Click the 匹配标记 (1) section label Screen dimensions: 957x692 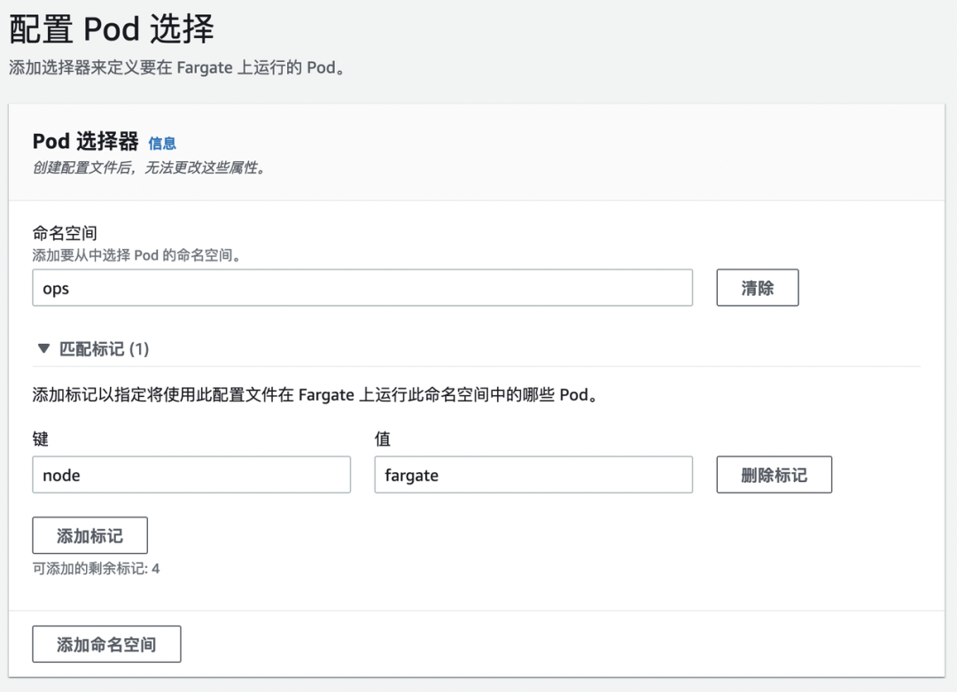(104, 349)
